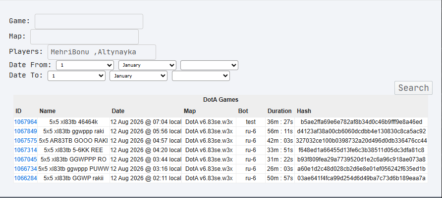This screenshot has height=198, width=442.
Task: Click duration '42m : 03s'
Action: coord(280,141)
